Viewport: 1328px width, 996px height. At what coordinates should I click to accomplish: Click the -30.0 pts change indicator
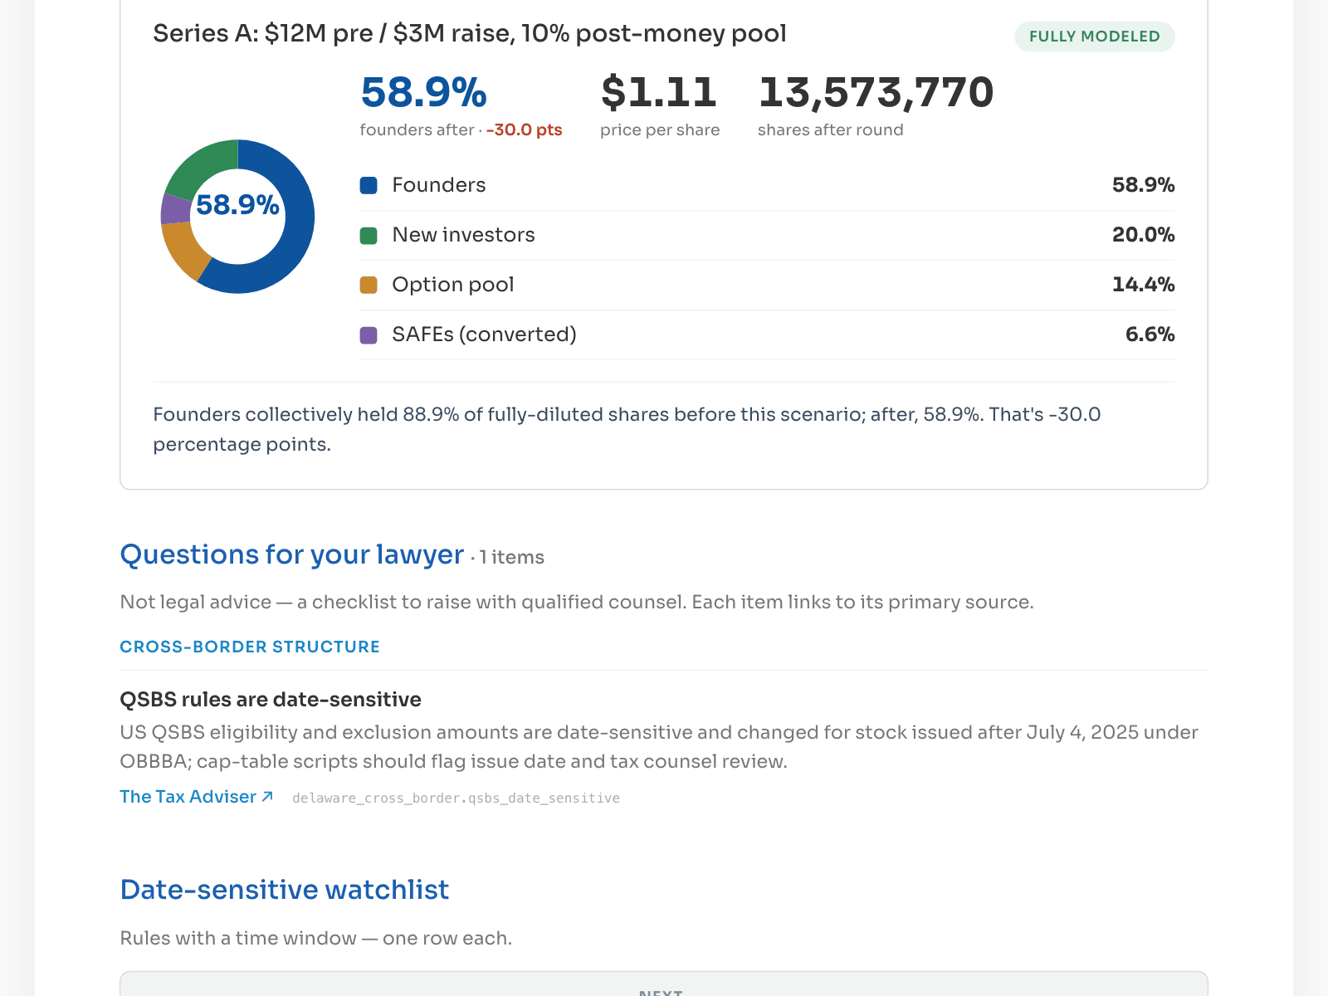[525, 130]
